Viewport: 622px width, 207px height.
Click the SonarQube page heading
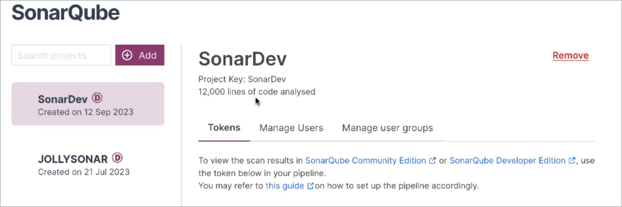point(66,13)
